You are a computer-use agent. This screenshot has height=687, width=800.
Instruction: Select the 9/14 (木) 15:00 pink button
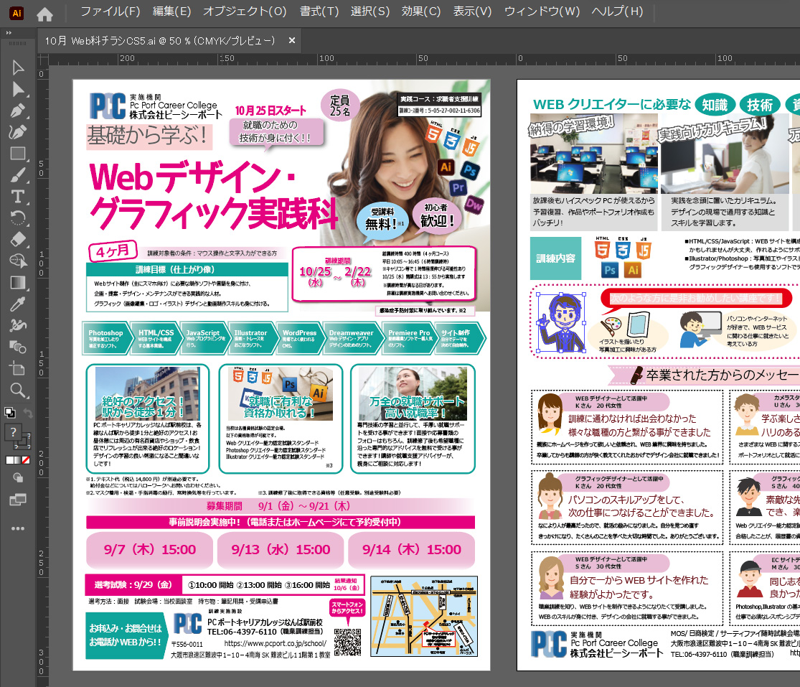point(412,550)
